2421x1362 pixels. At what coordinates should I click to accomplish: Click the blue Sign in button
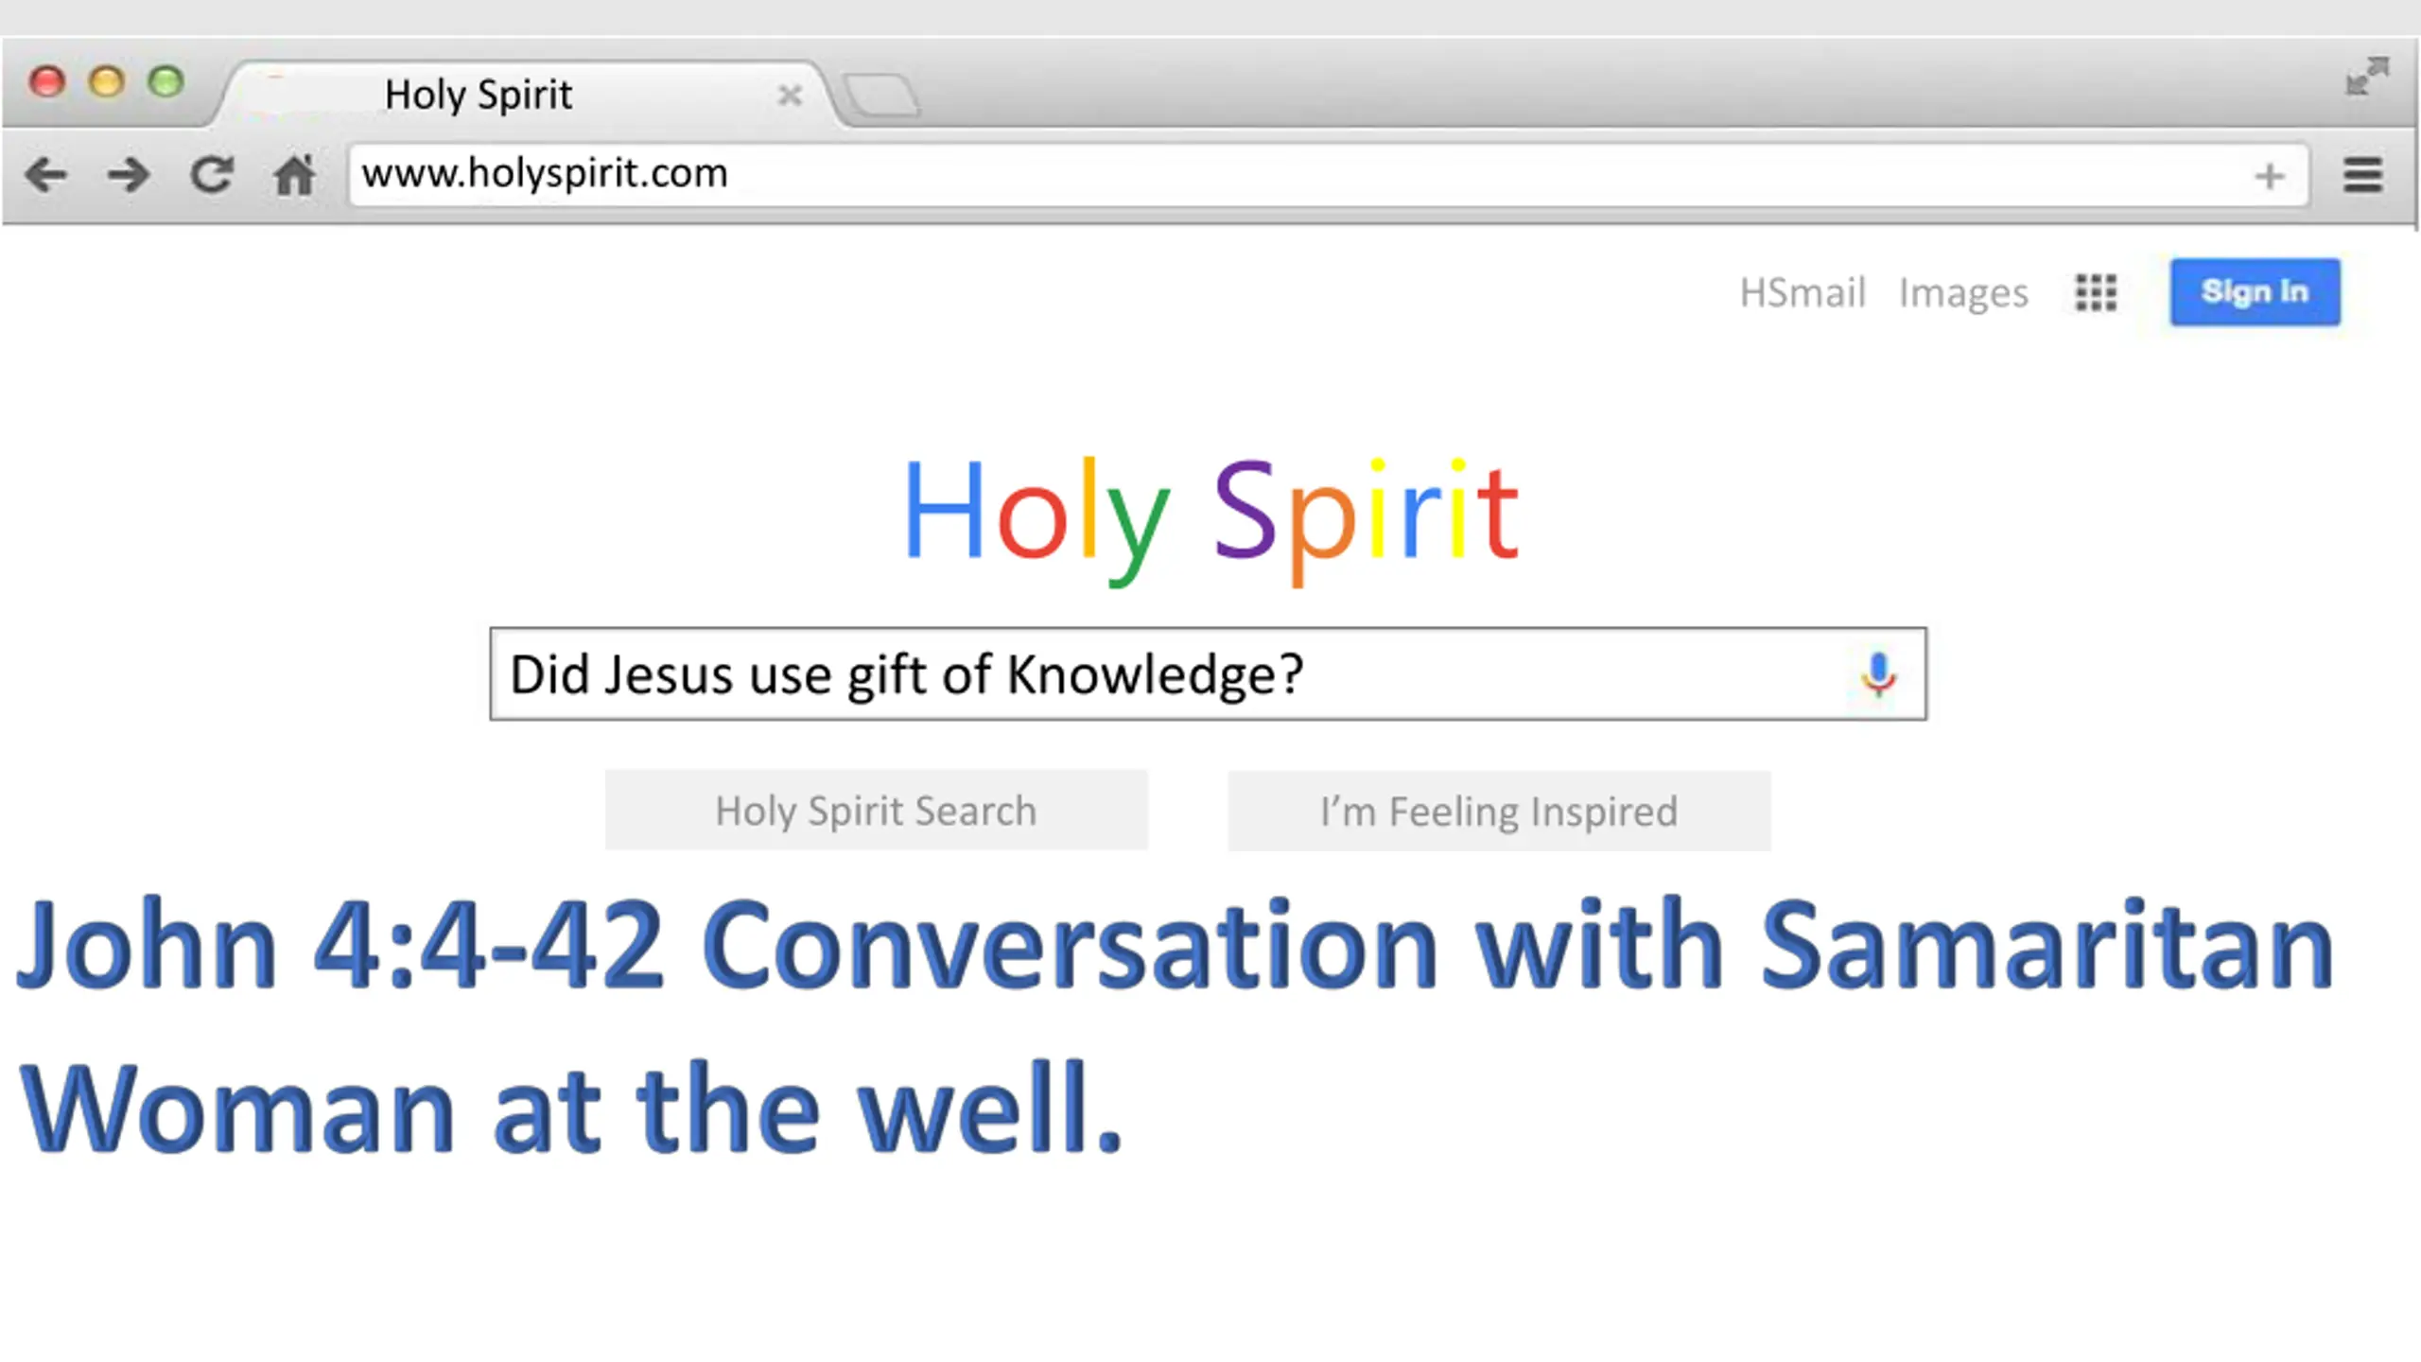(2255, 291)
